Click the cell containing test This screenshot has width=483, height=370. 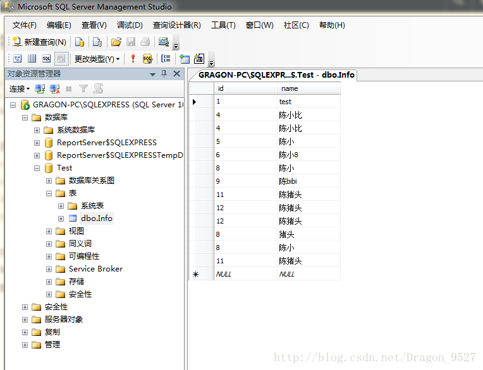(309, 102)
